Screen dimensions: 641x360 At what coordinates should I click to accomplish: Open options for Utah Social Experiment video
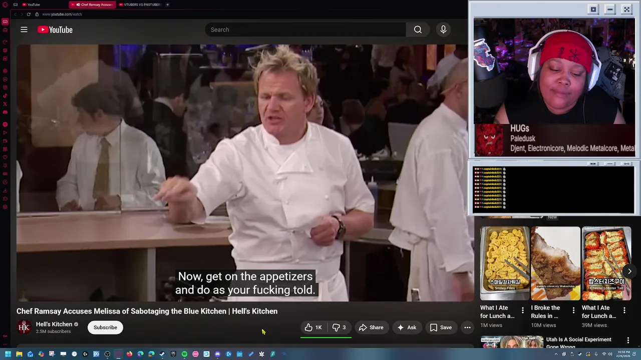tap(628, 340)
